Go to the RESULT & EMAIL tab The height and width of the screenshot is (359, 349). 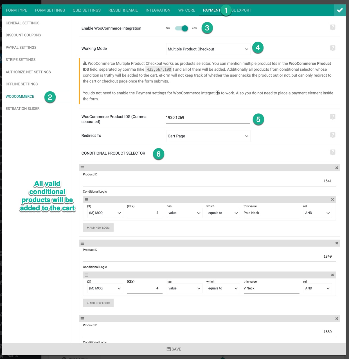123,10
